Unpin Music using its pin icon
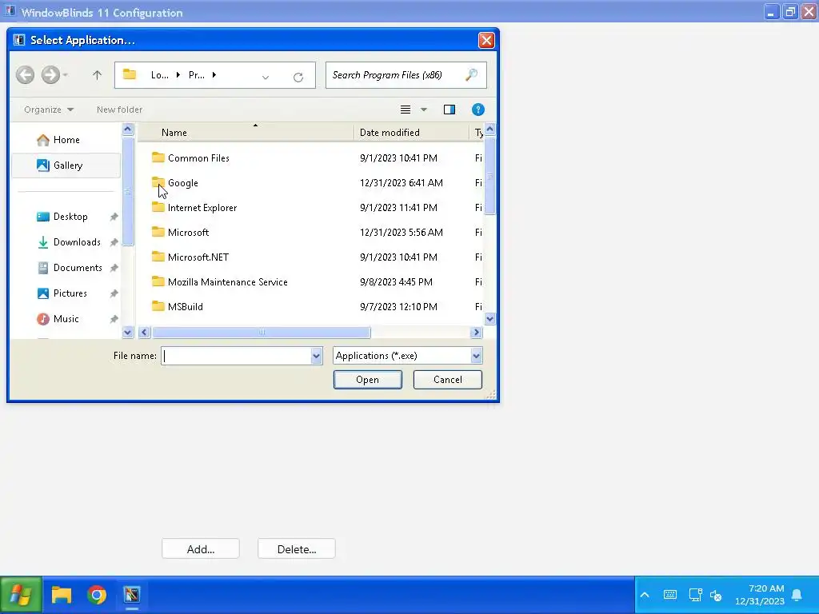Image resolution: width=819 pixels, height=614 pixels. (x=114, y=319)
